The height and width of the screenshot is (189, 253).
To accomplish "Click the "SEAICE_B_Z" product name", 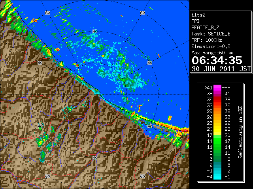I will (205, 28).
